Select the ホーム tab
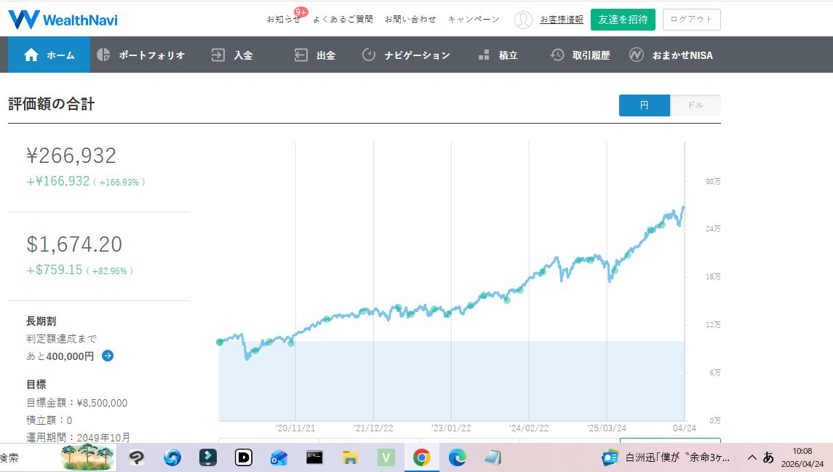The width and height of the screenshot is (833, 472). (x=49, y=55)
